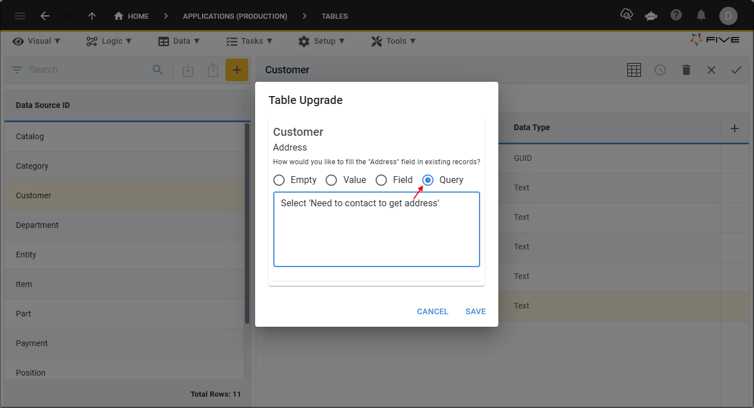
Task: Select the Empty radio button
Action: [279, 180]
